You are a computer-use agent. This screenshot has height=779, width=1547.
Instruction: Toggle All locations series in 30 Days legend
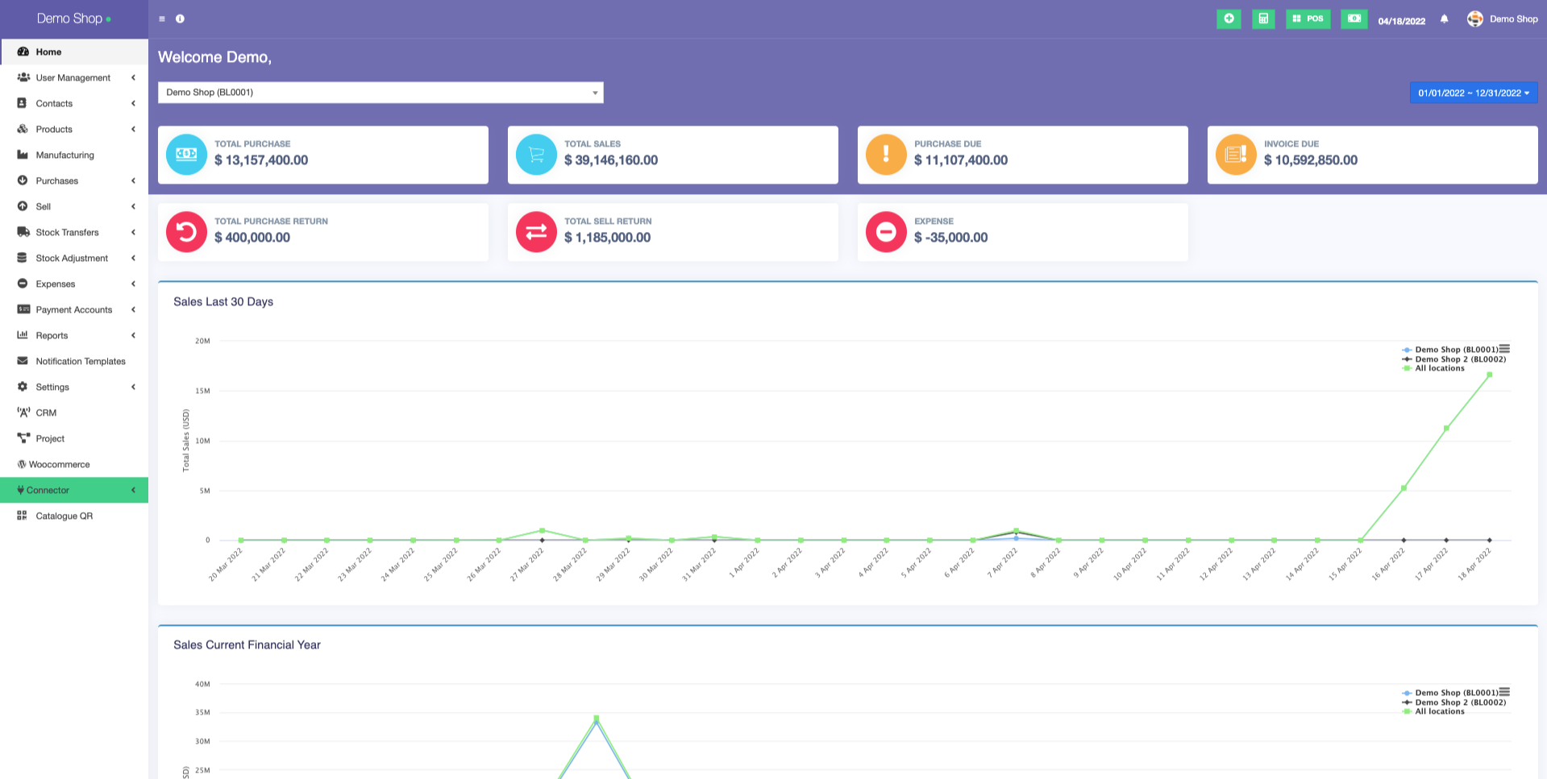click(1433, 368)
